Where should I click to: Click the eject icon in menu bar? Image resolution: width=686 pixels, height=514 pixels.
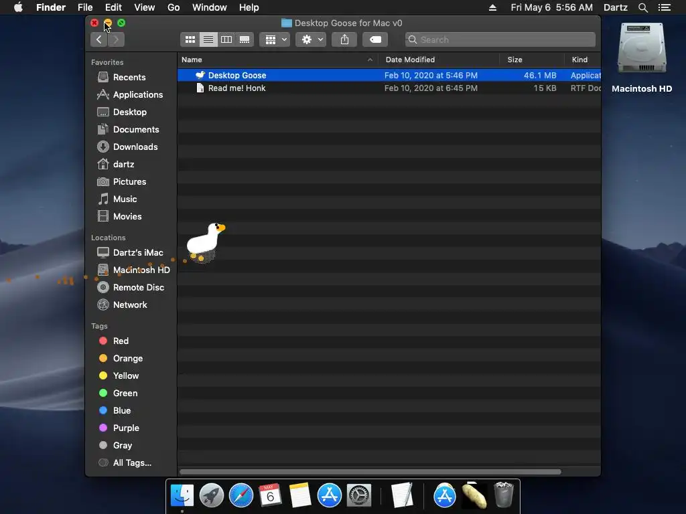[492, 7]
